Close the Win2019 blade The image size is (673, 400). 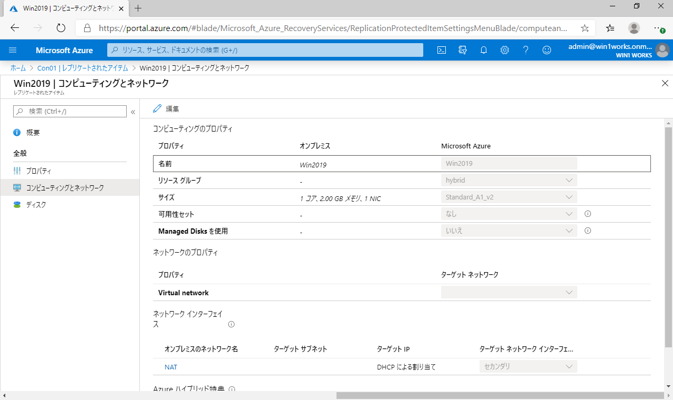point(665,83)
